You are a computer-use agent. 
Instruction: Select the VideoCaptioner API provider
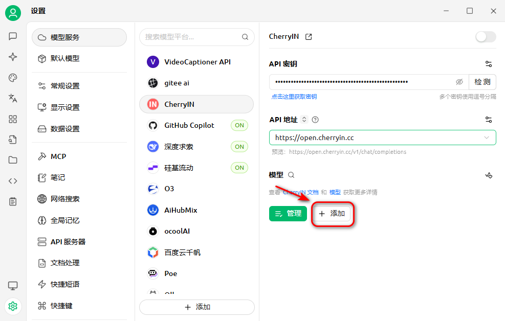pyautogui.click(x=196, y=62)
